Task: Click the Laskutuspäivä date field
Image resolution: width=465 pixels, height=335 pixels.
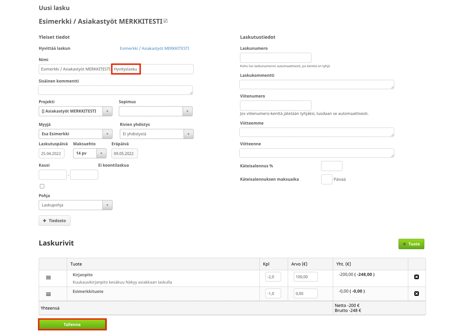Action: click(x=51, y=153)
